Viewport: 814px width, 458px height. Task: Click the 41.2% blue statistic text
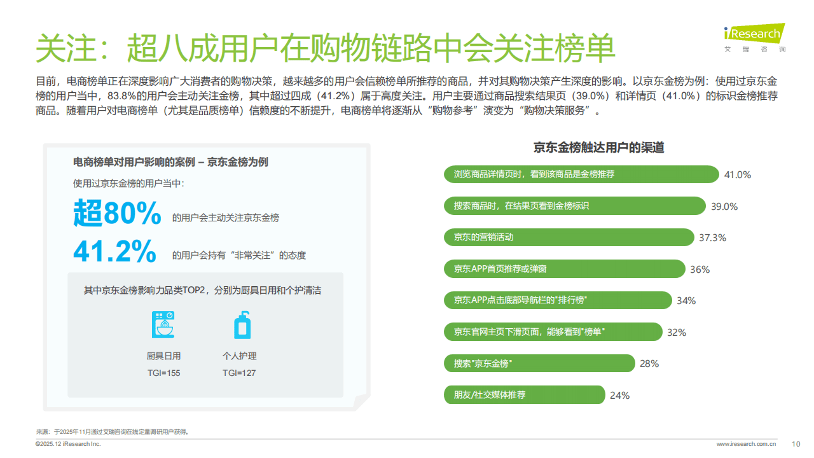114,253
